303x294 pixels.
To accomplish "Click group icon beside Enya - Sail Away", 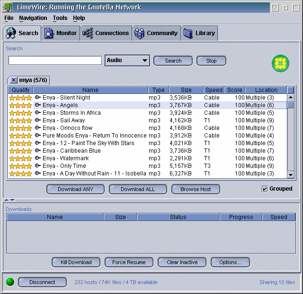I will click(x=38, y=120).
